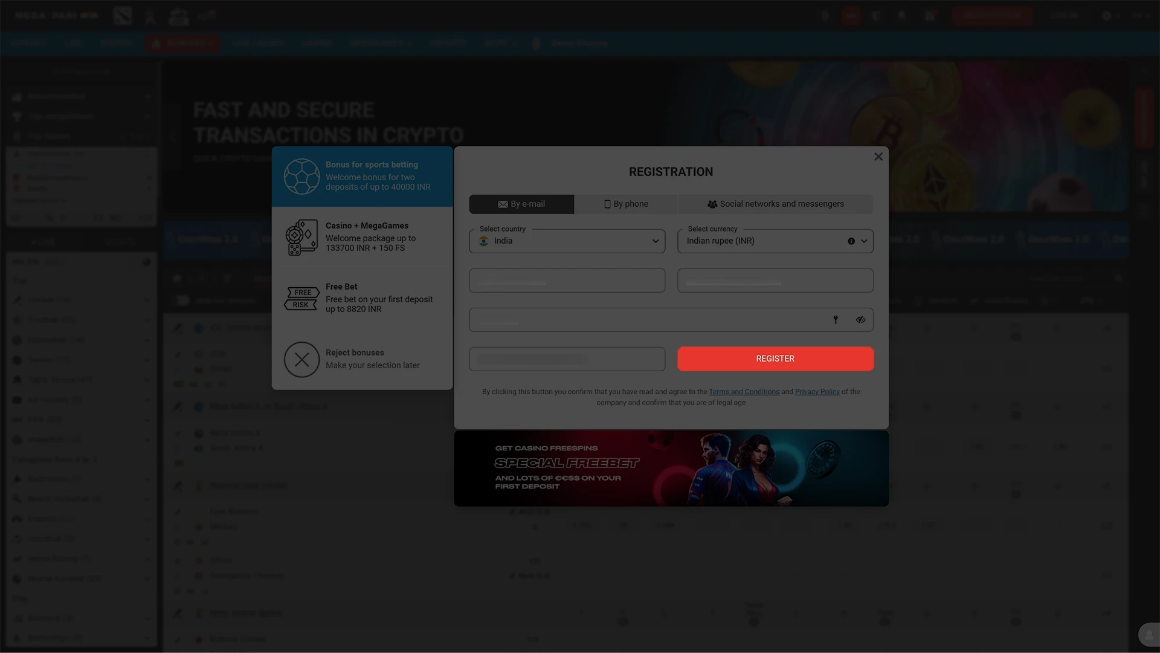The image size is (1160, 653).
Task: Toggle the password visibility eye icon
Action: pyautogui.click(x=860, y=319)
